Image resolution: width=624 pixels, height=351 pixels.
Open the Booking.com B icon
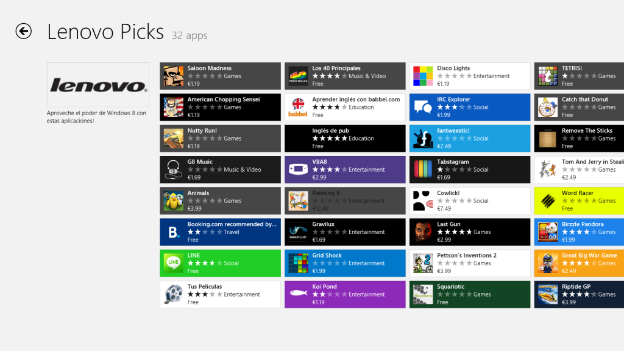tap(174, 232)
